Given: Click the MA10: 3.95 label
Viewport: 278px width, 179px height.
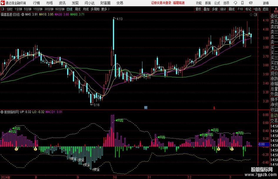Looking at the screenshot, I should click(x=46, y=14).
